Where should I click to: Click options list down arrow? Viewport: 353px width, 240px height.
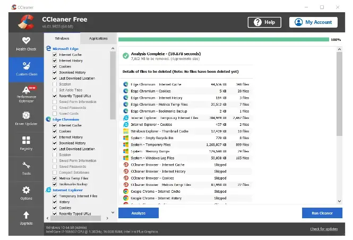pos(113,212)
